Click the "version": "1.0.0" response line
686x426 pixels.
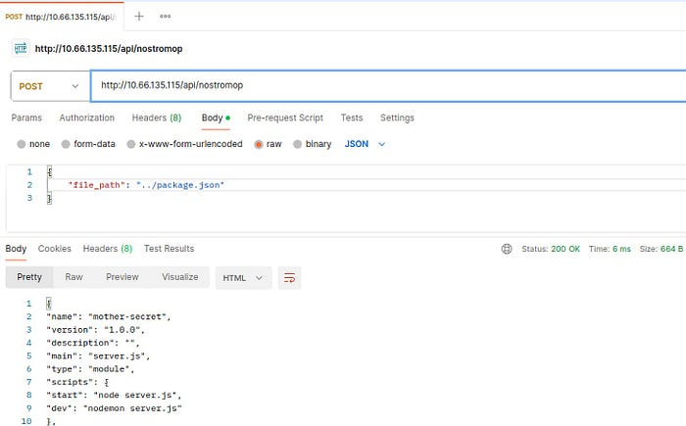coord(95,329)
